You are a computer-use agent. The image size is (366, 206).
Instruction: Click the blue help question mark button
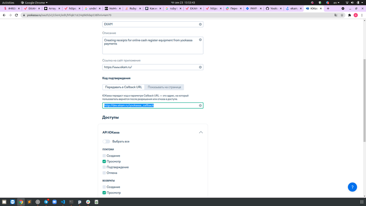[352, 187]
